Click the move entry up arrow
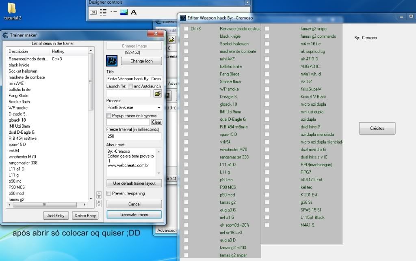The image size is (416, 261). 99,195
